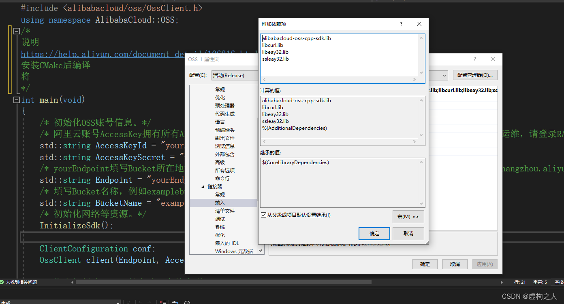Select 链接器 node label in tree
This screenshot has width=564, height=304.
(215, 187)
